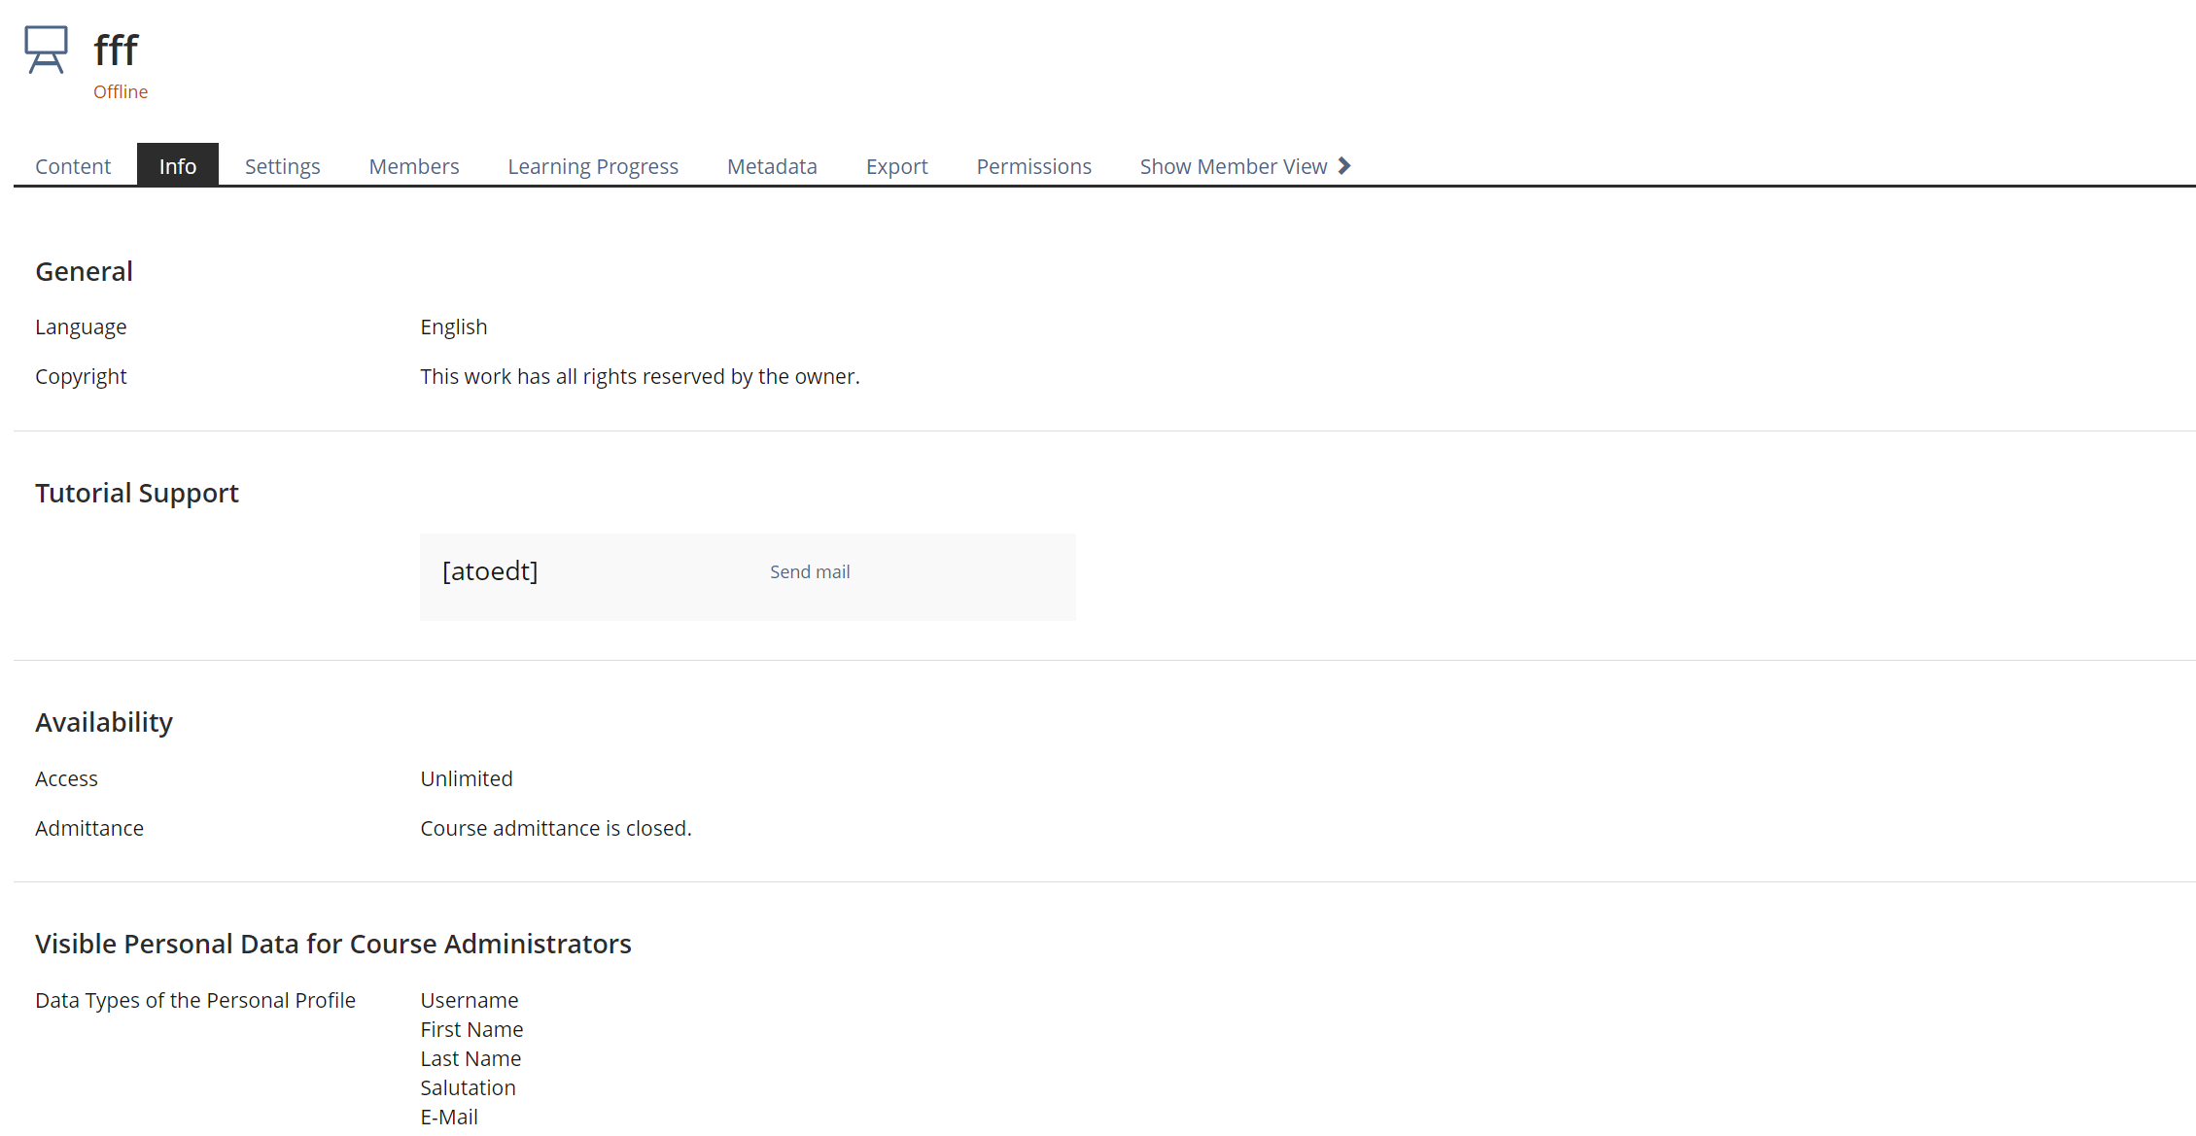This screenshot has width=2196, height=1136.
Task: Switch to the Settings tab
Action: (x=282, y=166)
